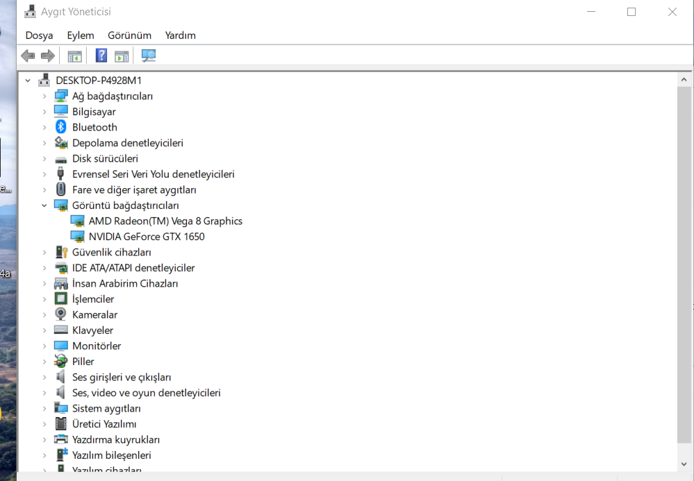Click the Back arrow toolbar icon

pyautogui.click(x=28, y=56)
